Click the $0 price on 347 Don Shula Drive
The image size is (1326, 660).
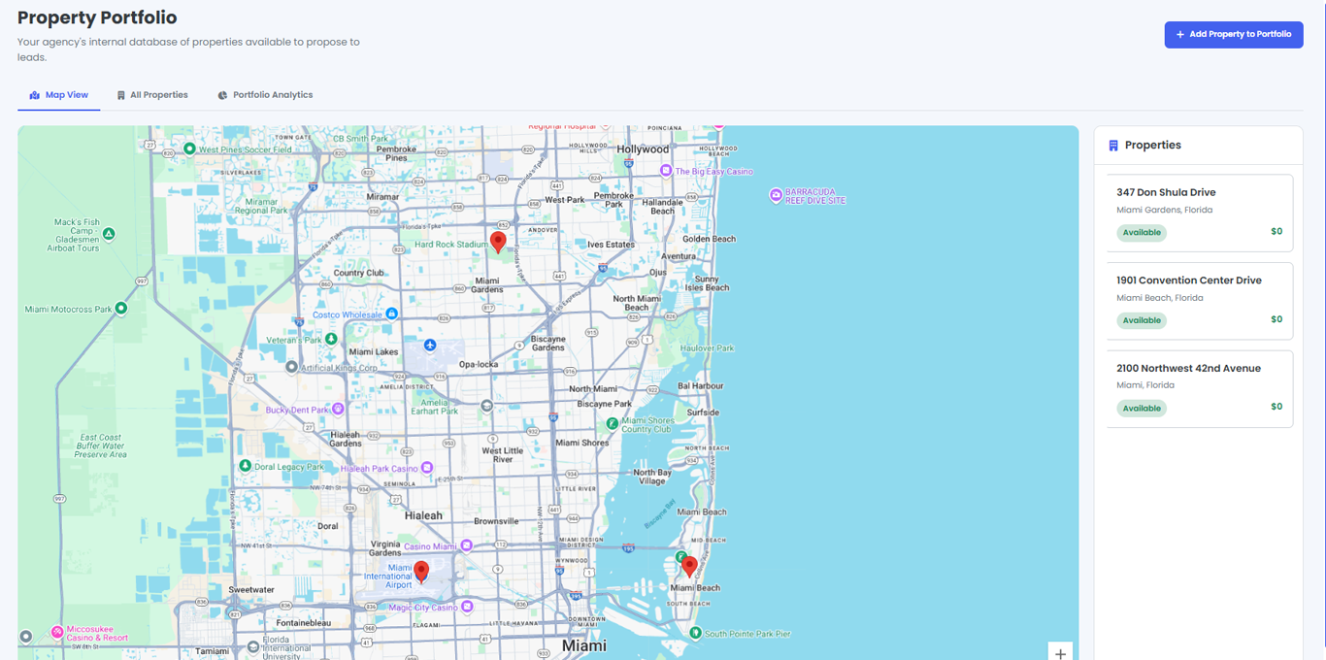click(x=1276, y=232)
